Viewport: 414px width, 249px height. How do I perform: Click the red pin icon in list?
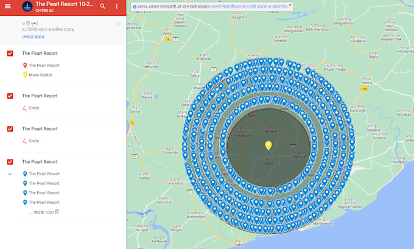pos(25,65)
